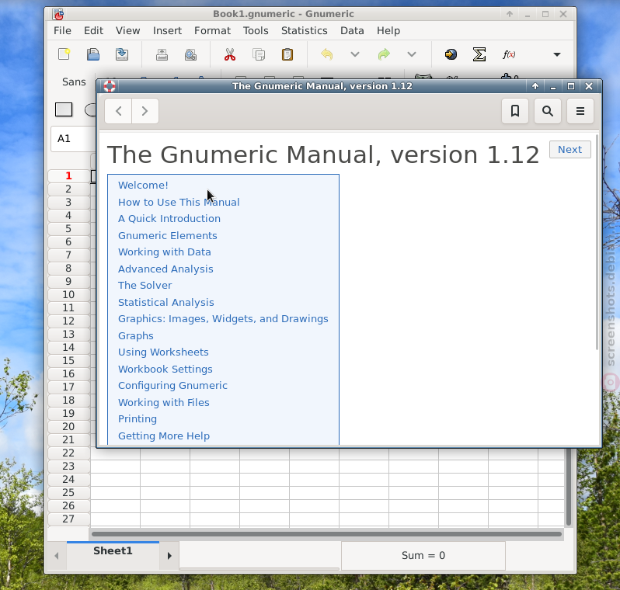Click the Save As icon in Gnumeric toolbar
This screenshot has height=590, width=620.
click(122, 54)
